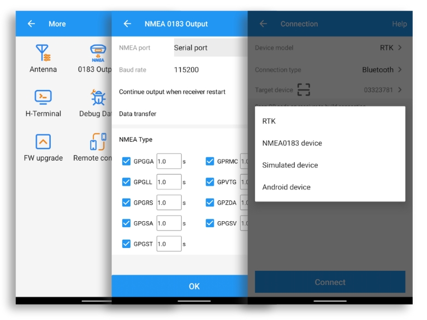Uncheck the GPGGA checkbox
Screen dimensions: 427x320
point(126,161)
